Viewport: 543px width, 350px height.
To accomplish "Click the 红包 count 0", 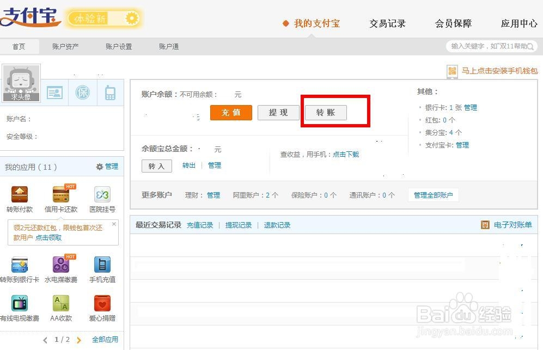I will (x=444, y=120).
